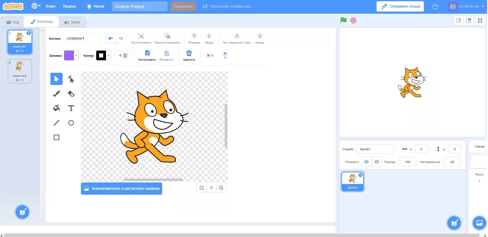Reset canvas zoom to normal
This screenshot has width=488, height=237.
click(211, 188)
